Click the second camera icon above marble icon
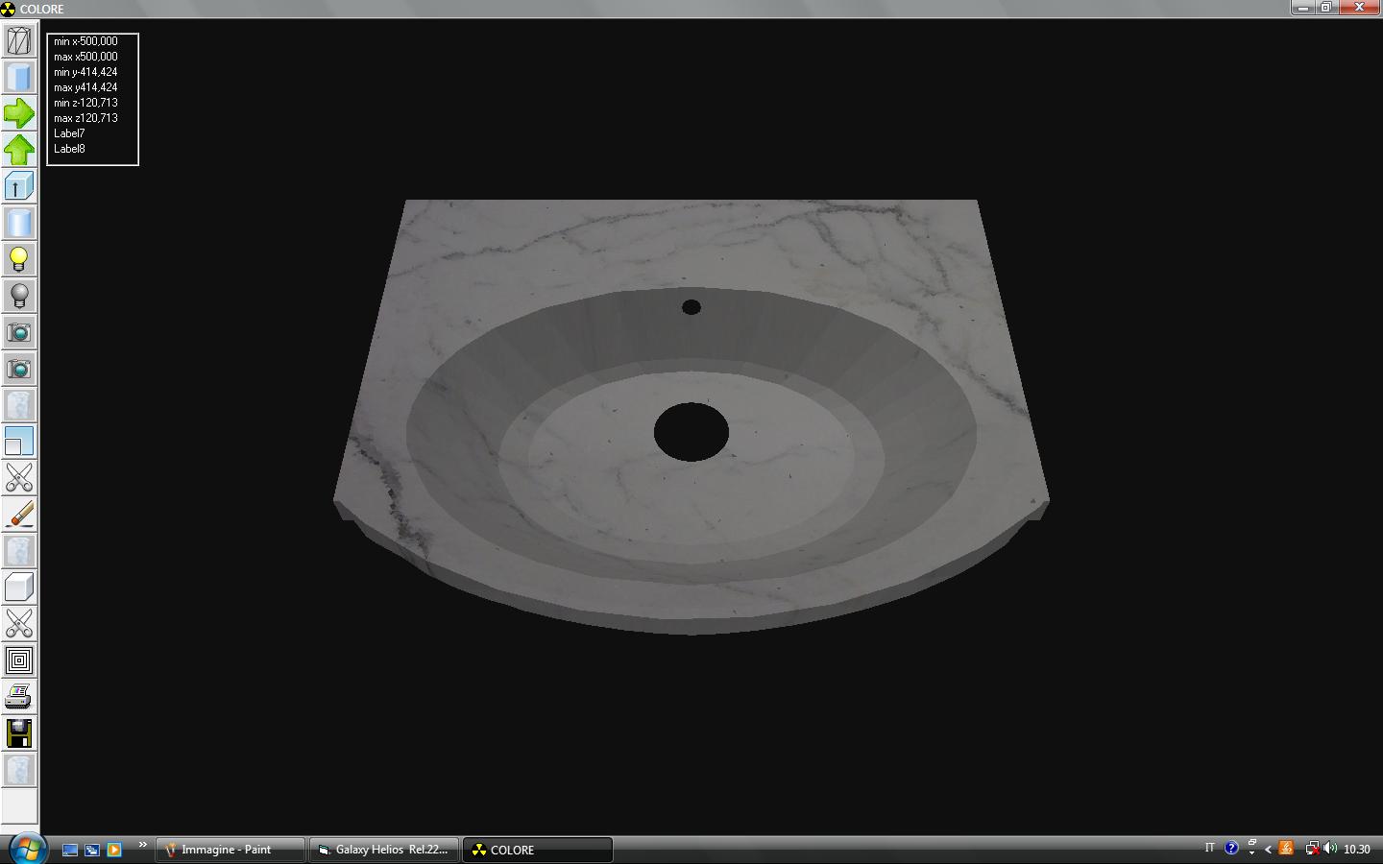 [x=19, y=369]
